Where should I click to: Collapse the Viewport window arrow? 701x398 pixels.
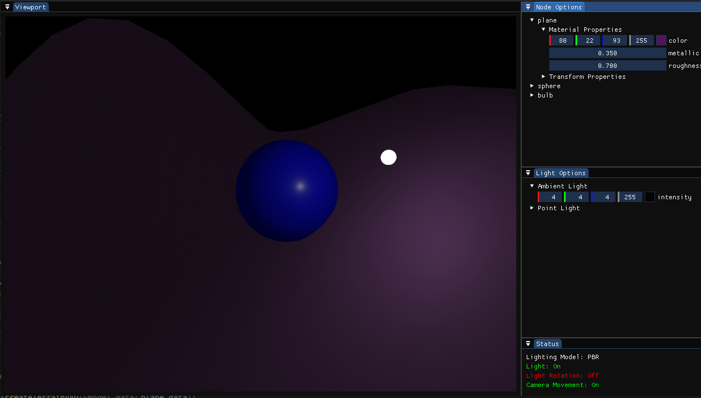point(8,7)
